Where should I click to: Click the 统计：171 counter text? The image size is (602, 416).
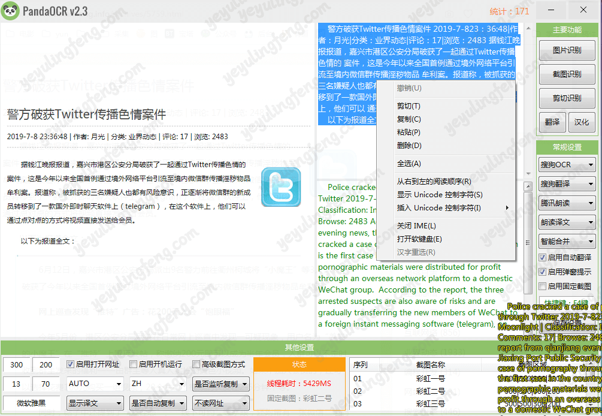pos(510,11)
